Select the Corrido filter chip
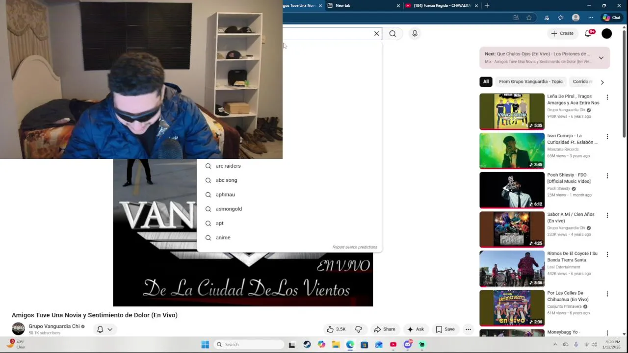628x353 pixels. pos(582,82)
